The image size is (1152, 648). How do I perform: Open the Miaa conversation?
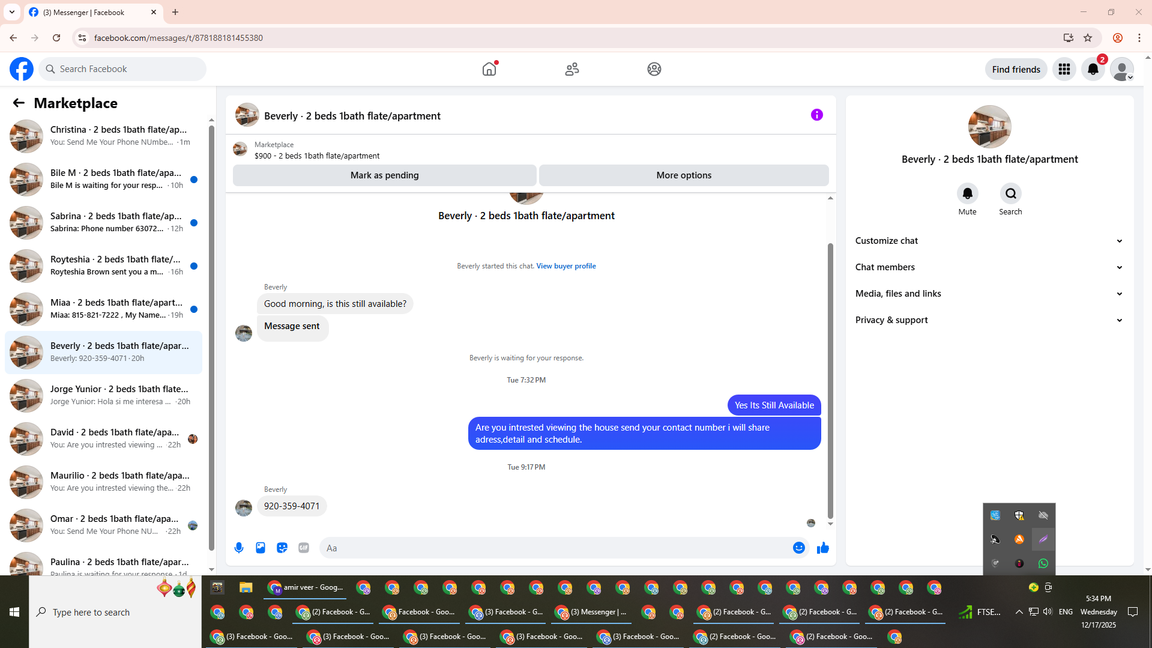pyautogui.click(x=103, y=309)
